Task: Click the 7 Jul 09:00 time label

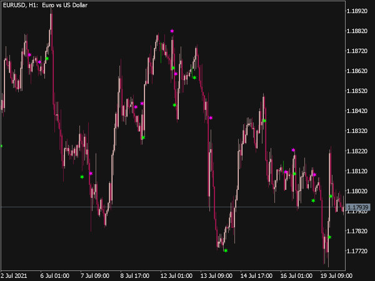Action: pyautogui.click(x=95, y=276)
